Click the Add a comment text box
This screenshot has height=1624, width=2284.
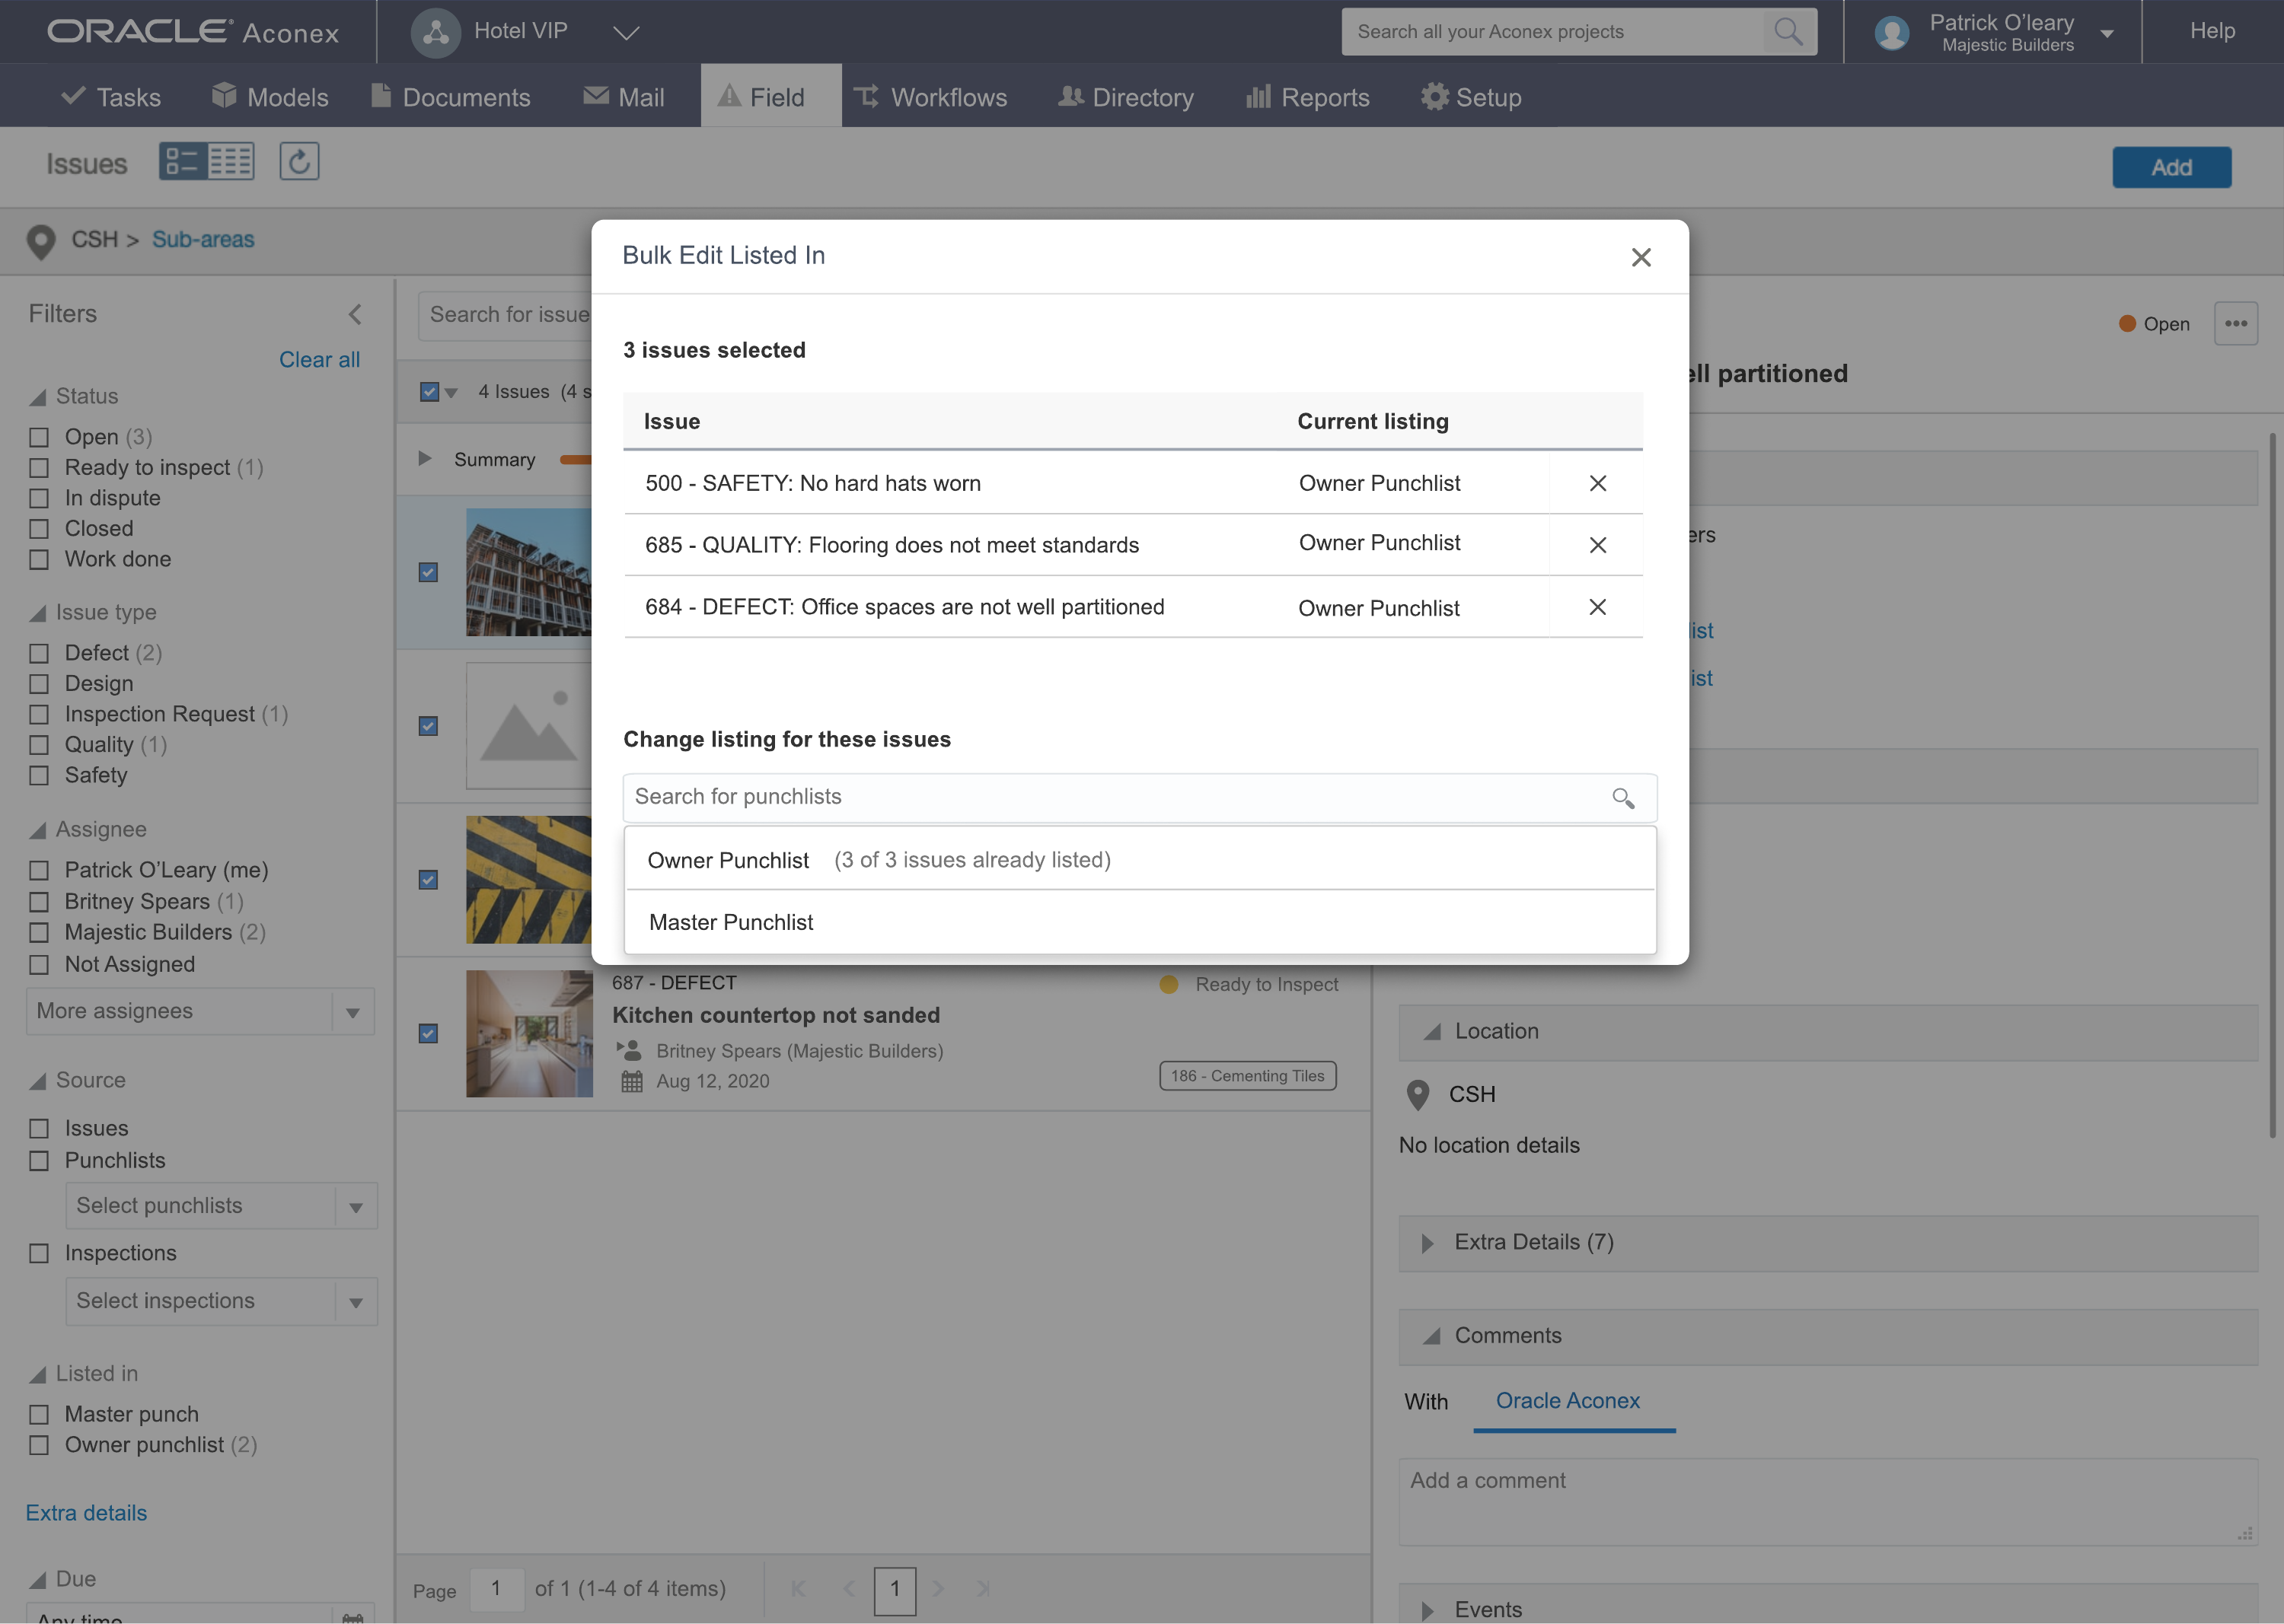coord(1828,1502)
